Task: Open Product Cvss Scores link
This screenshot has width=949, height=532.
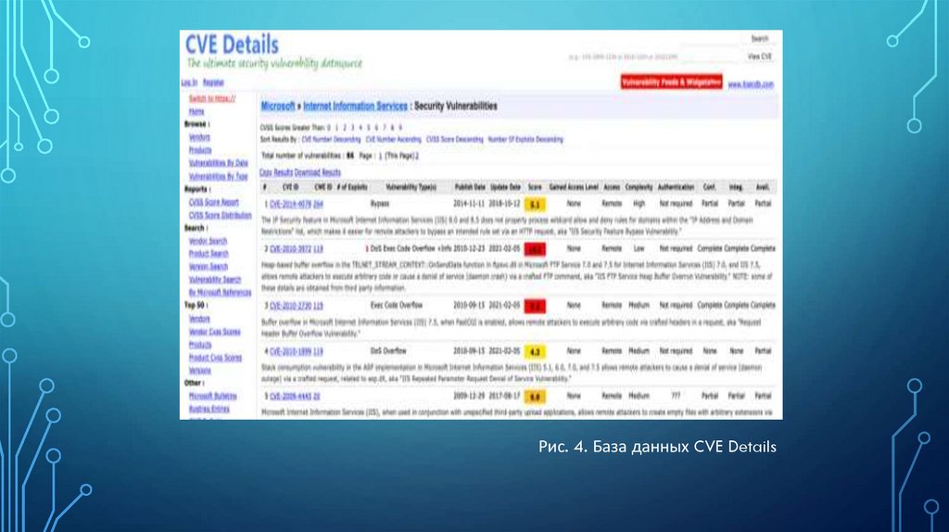Action: point(215,358)
